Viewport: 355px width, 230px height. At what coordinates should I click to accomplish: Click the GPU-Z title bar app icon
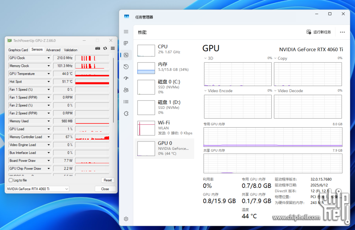click(9, 40)
